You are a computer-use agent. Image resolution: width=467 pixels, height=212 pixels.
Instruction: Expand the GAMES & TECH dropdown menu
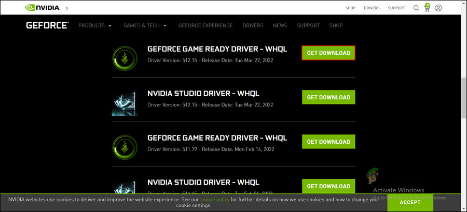point(145,25)
